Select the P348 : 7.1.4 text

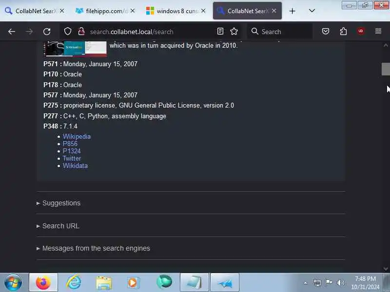click(x=60, y=126)
